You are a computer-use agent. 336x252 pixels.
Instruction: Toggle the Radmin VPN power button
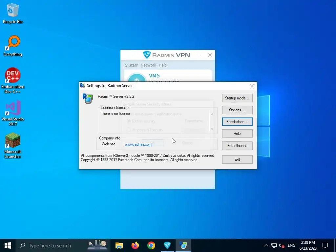pos(137,77)
